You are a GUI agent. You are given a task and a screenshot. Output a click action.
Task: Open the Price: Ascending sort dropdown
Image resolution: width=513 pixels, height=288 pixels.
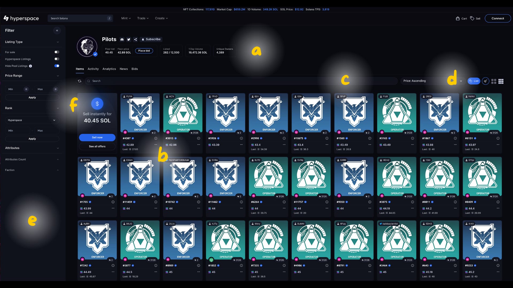coord(432,81)
